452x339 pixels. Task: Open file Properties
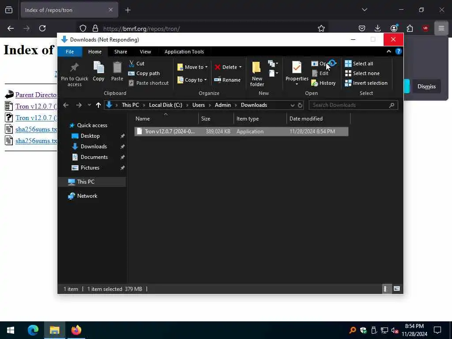[297, 74]
